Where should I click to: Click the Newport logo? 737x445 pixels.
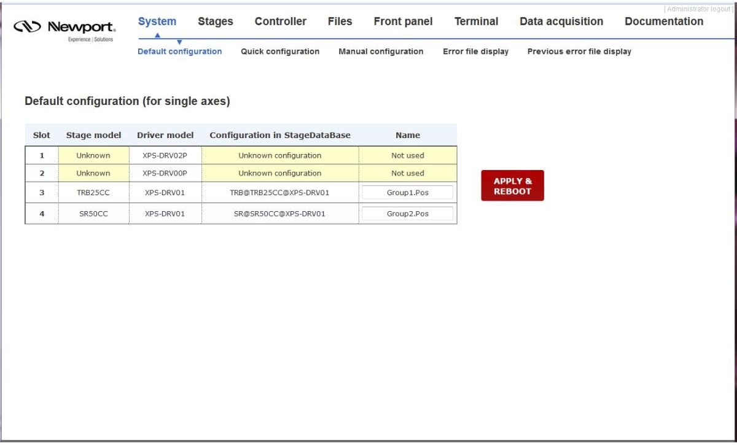tap(64, 30)
